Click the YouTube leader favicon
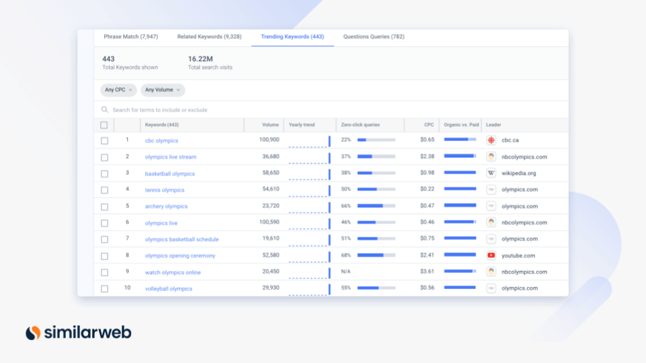Viewport: 646px width, 363px height. pos(491,255)
